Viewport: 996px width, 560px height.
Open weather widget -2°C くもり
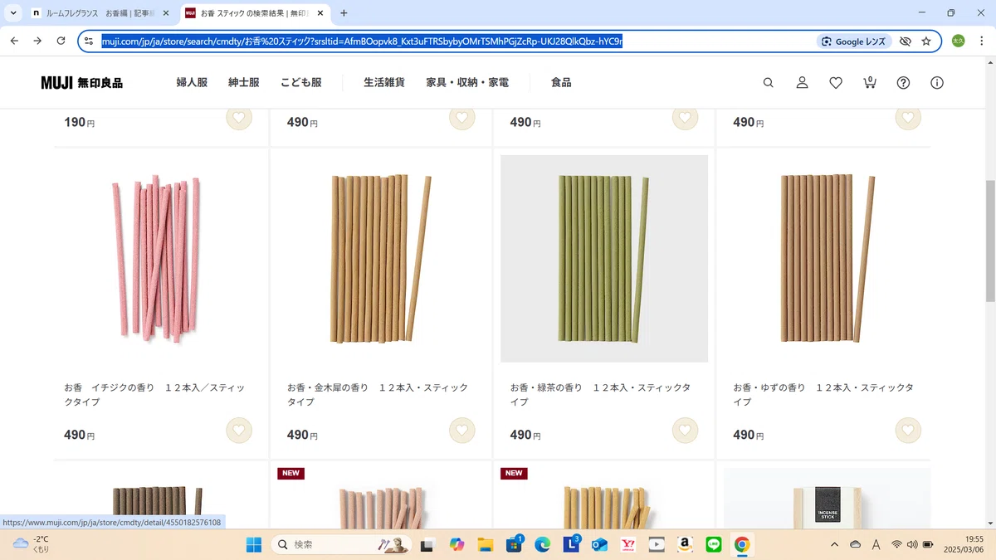tap(32, 544)
